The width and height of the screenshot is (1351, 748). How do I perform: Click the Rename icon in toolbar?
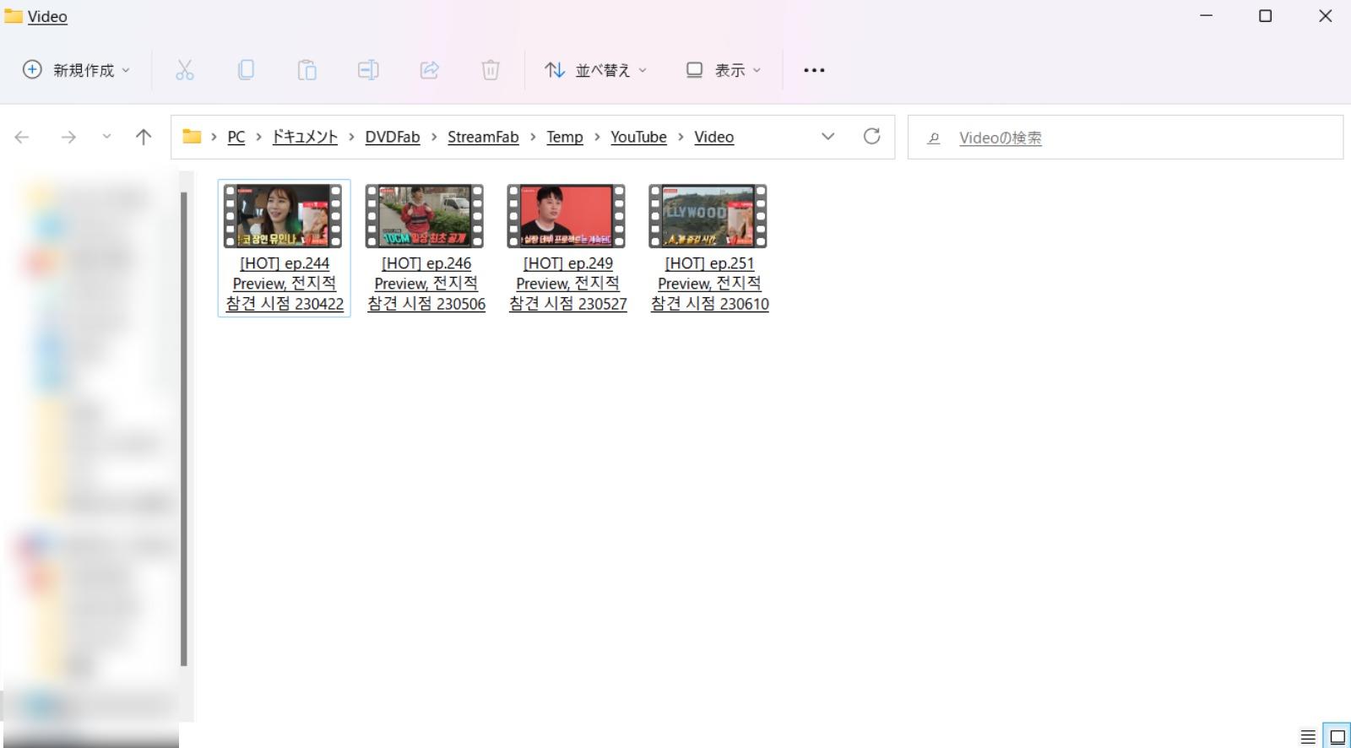[x=368, y=70]
